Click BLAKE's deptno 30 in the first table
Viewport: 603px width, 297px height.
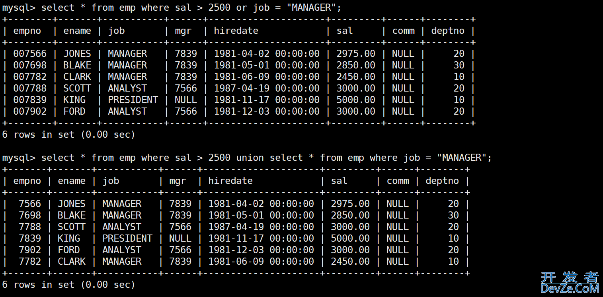click(x=459, y=65)
